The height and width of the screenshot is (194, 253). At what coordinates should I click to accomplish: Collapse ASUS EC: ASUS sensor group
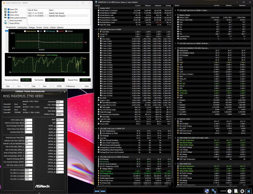(176, 119)
